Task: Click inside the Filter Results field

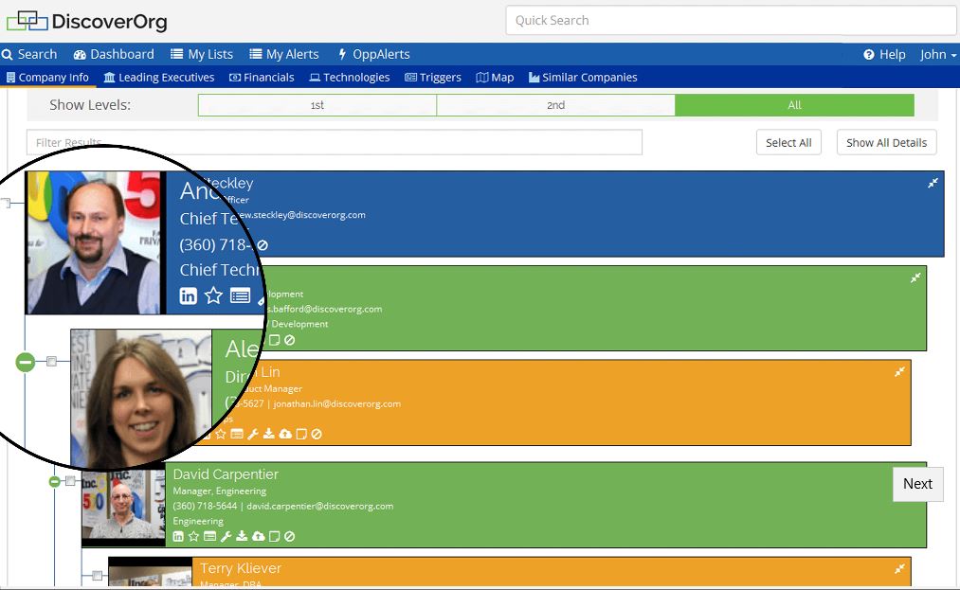Action: pyautogui.click(x=332, y=141)
